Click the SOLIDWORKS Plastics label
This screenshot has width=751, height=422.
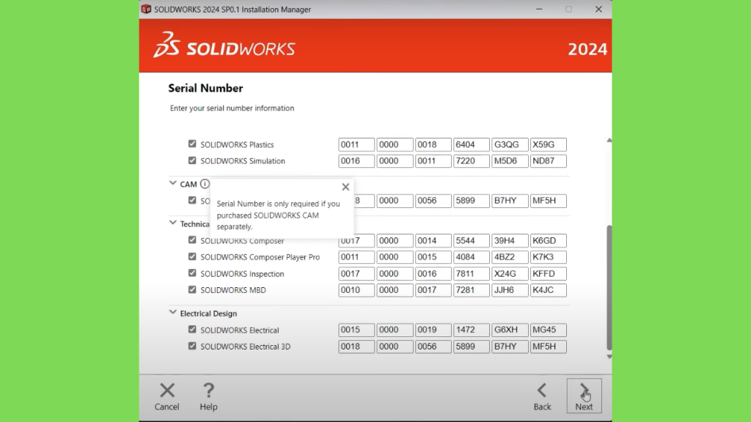click(237, 144)
